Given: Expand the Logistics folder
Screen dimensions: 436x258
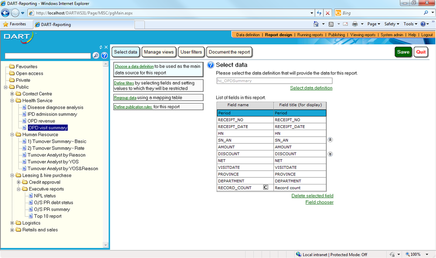Looking at the screenshot, I should [x=12, y=223].
